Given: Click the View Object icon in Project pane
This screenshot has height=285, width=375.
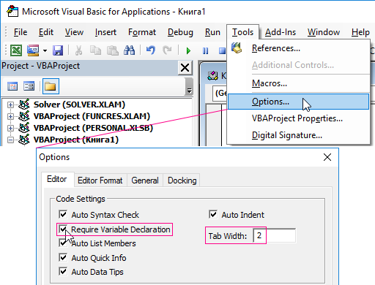Looking at the screenshot, I should coord(29,86).
